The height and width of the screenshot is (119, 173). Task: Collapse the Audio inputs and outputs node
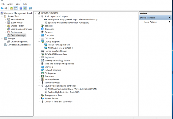pos(39,16)
